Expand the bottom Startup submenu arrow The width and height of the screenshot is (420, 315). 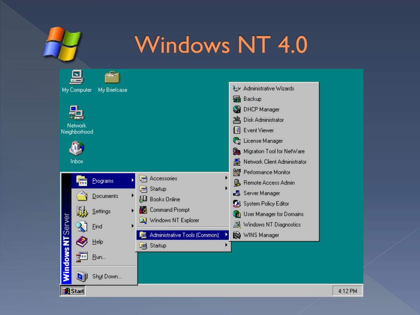[x=226, y=245]
